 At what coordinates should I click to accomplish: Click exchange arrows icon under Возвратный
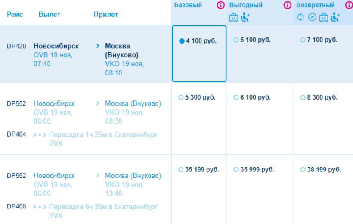point(300,17)
